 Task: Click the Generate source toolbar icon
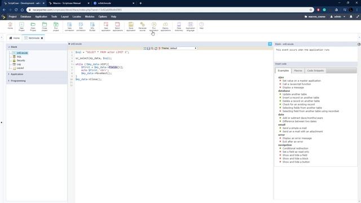[x=142, y=27]
